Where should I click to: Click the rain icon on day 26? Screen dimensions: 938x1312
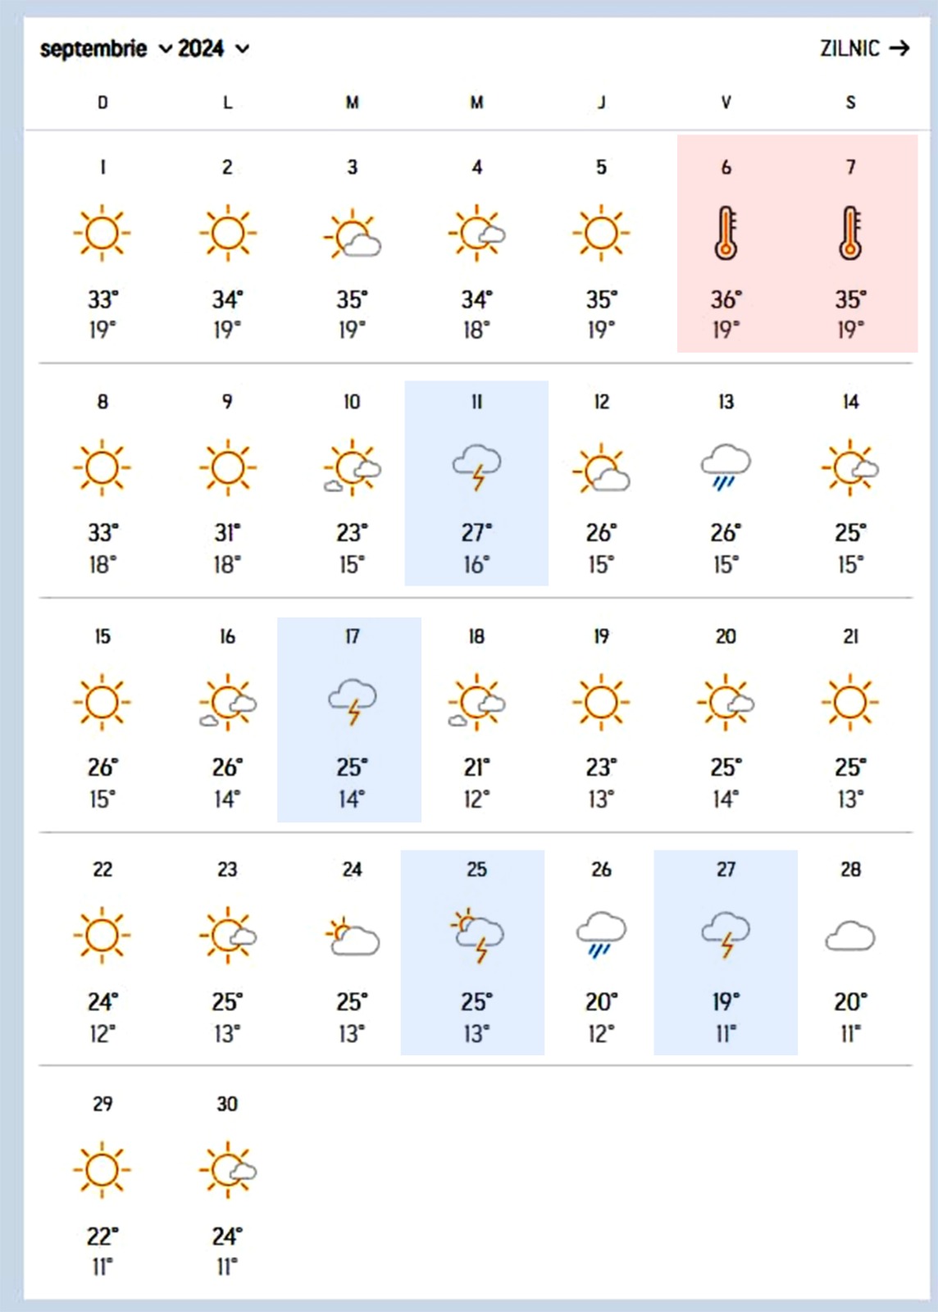click(x=601, y=935)
